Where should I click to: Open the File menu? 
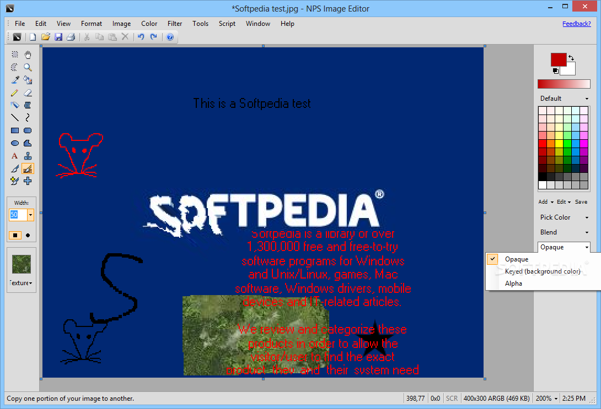pyautogui.click(x=20, y=24)
